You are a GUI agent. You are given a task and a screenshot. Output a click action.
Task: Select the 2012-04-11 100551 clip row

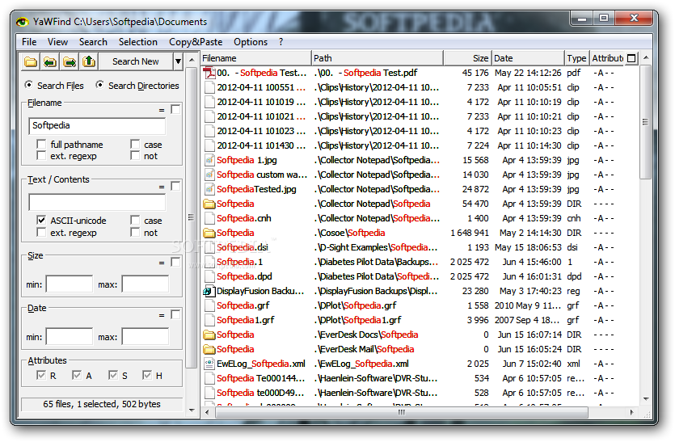[420, 87]
